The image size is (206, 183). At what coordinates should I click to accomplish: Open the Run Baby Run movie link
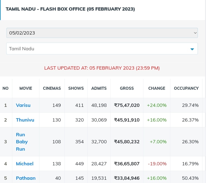(x=22, y=142)
